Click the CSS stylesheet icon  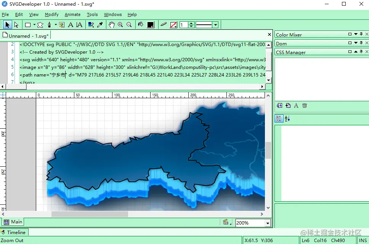tap(279, 105)
